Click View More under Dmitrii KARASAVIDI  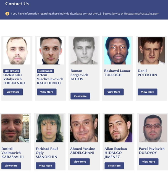pos(11,166)
